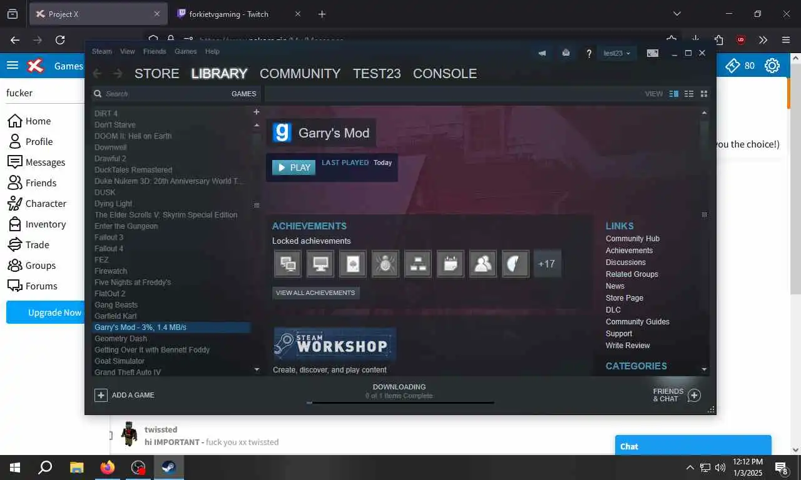Show the +17 more achievements
The width and height of the screenshot is (801, 480).
pos(547,264)
